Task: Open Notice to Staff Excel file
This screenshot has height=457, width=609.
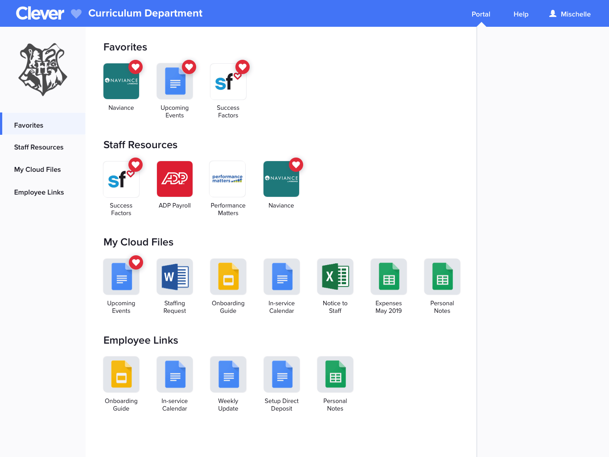Action: (x=335, y=277)
